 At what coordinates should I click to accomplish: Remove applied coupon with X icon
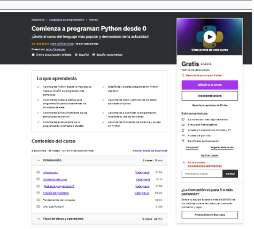tap(184, 163)
